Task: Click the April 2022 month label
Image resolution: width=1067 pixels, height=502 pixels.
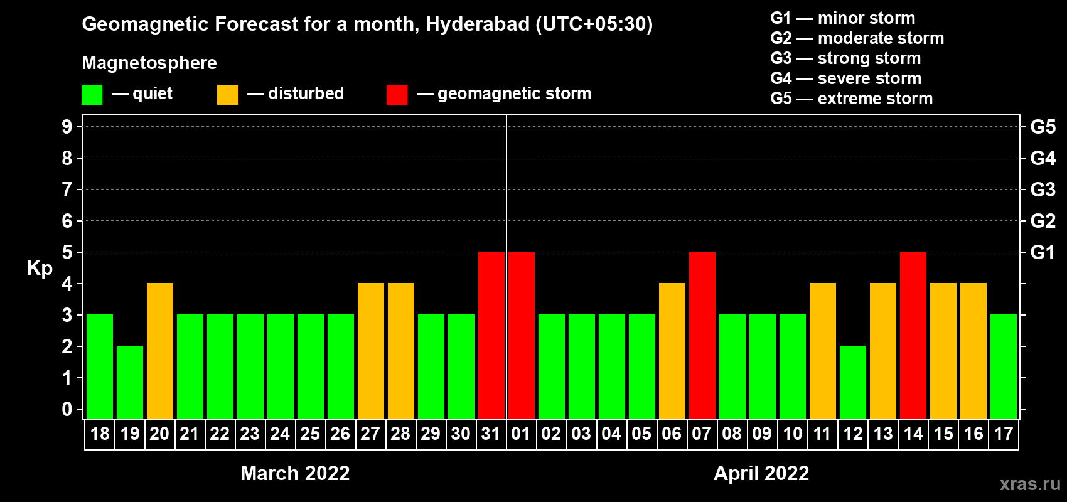Action: [761, 473]
